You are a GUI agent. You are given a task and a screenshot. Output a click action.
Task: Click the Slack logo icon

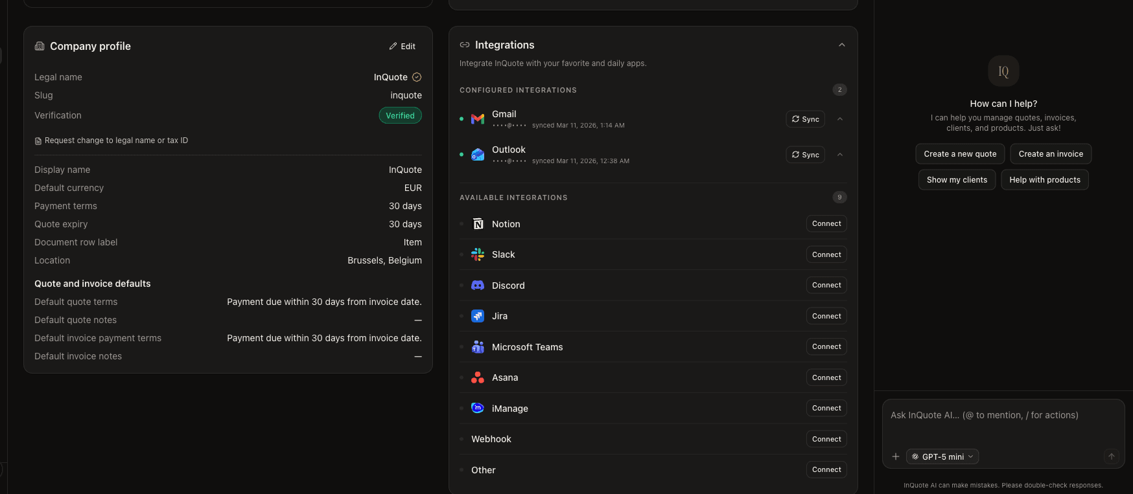[x=478, y=254]
